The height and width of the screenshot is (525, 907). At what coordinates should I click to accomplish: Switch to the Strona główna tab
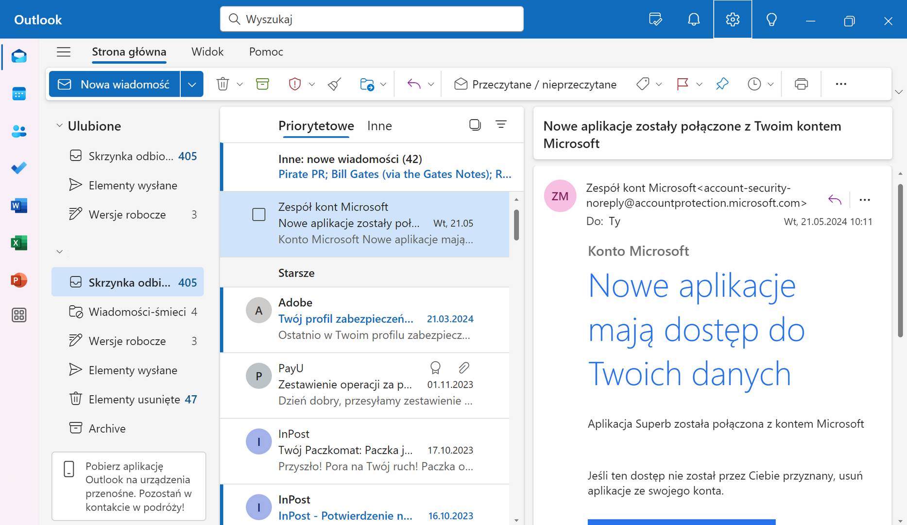[129, 52]
